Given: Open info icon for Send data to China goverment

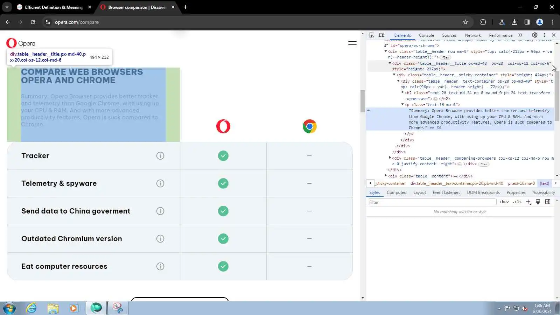Looking at the screenshot, I should tap(160, 211).
